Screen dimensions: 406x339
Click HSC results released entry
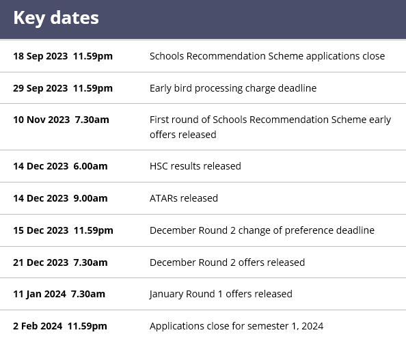[195, 166]
